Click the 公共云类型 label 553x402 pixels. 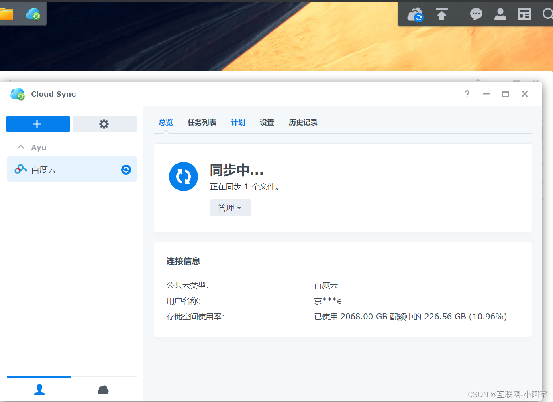click(188, 285)
